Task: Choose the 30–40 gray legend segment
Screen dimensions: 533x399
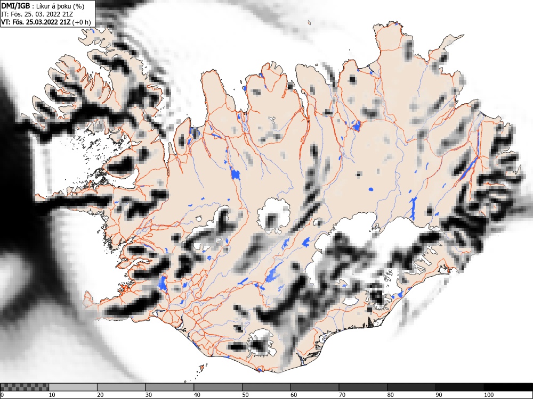Action: (x=169, y=387)
